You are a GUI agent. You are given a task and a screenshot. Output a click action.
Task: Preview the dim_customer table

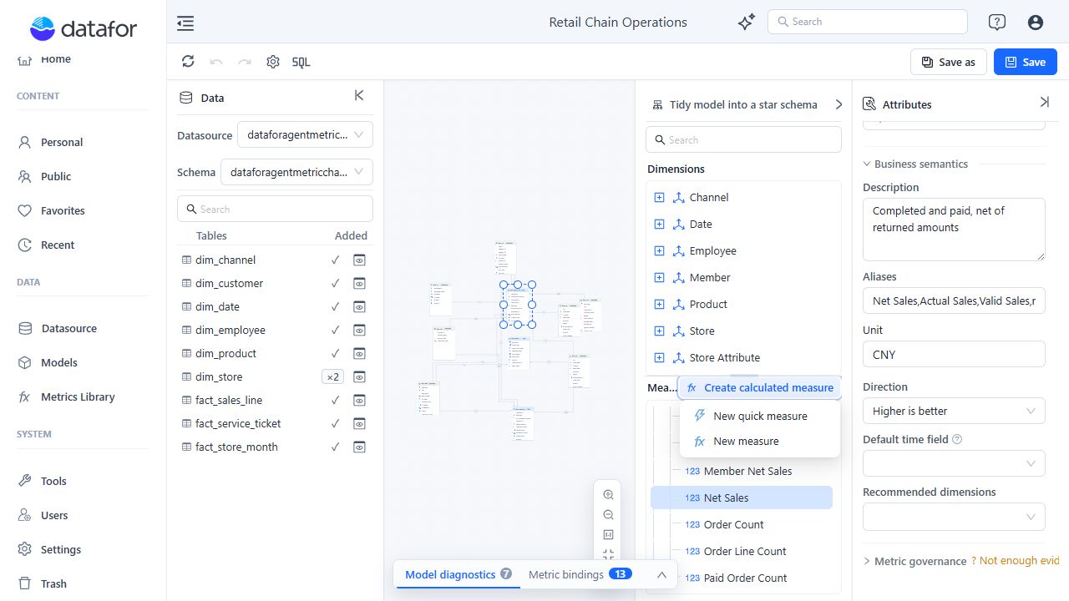[x=359, y=283]
